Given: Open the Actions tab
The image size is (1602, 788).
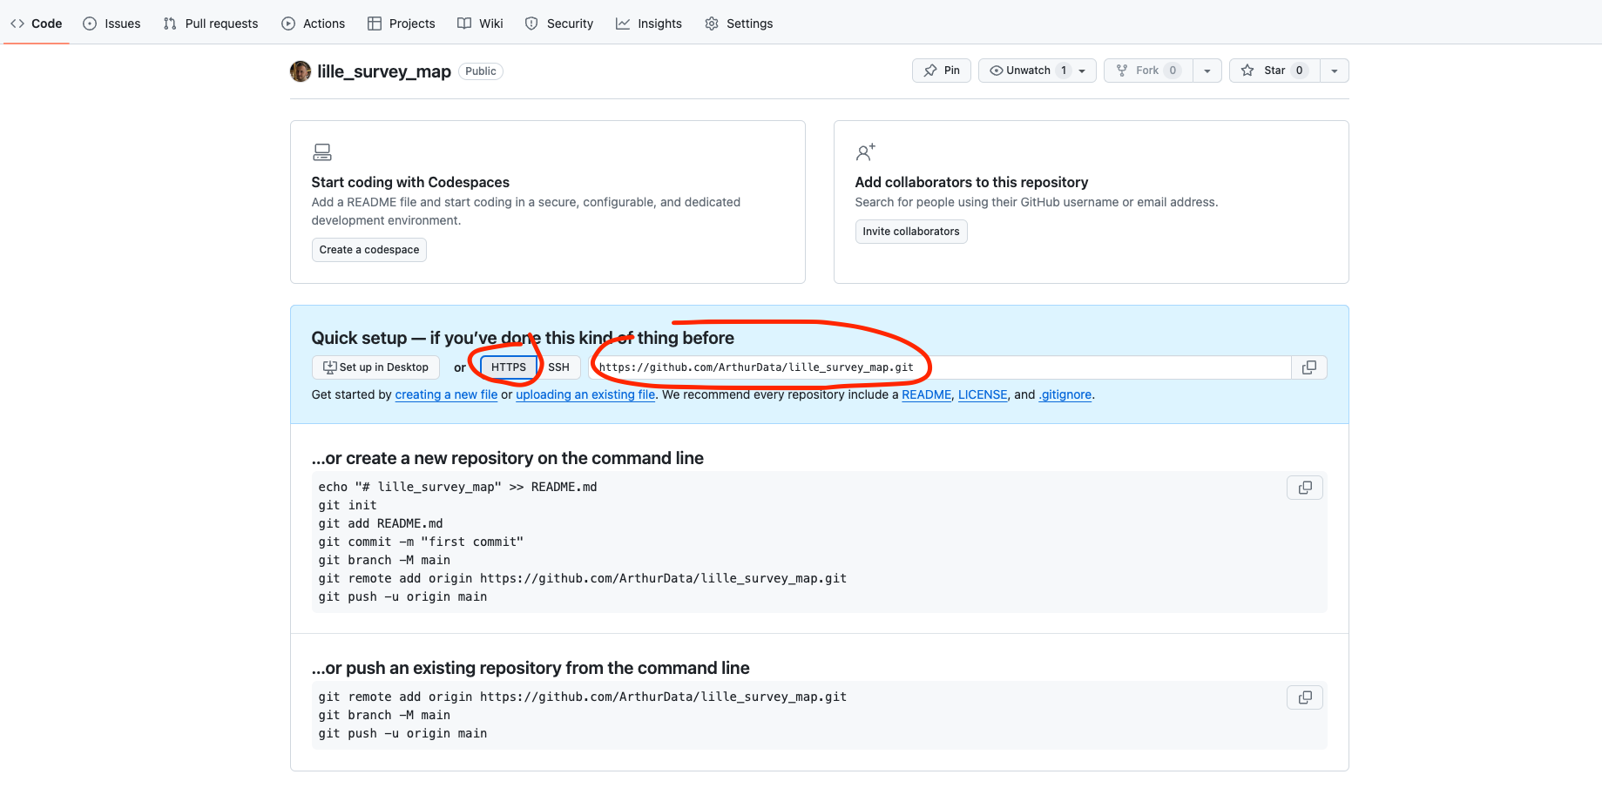Looking at the screenshot, I should coord(314,24).
